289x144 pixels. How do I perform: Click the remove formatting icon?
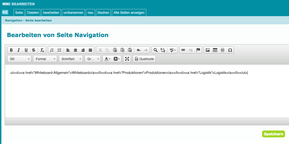(42, 50)
